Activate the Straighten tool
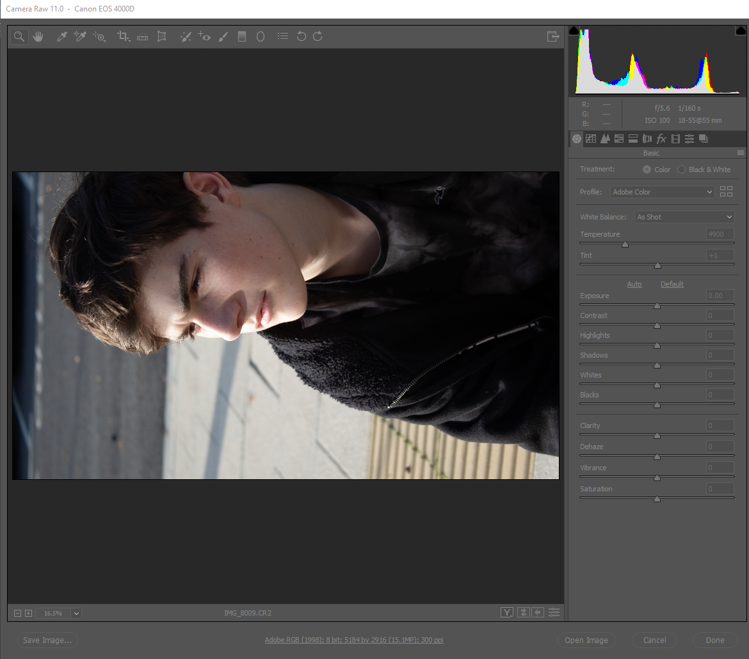This screenshot has height=659, width=749. [142, 36]
